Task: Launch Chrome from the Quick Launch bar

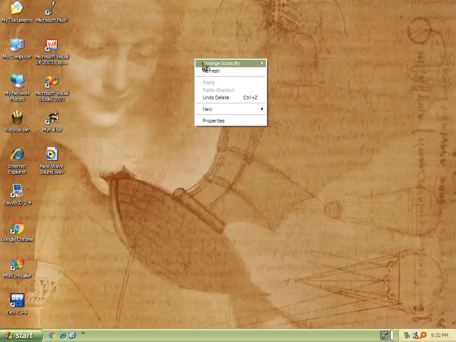Action: pos(53,335)
